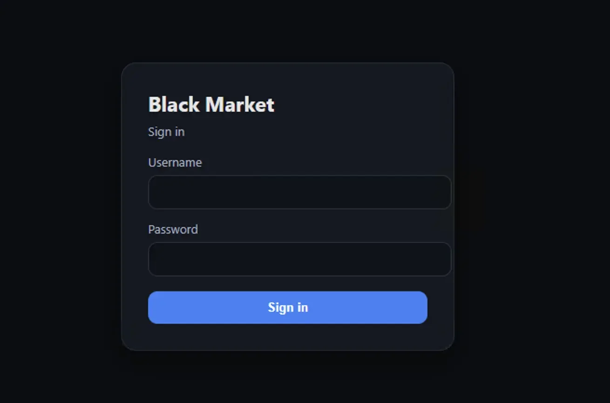Submit with the blue Sign in button

[288, 308]
